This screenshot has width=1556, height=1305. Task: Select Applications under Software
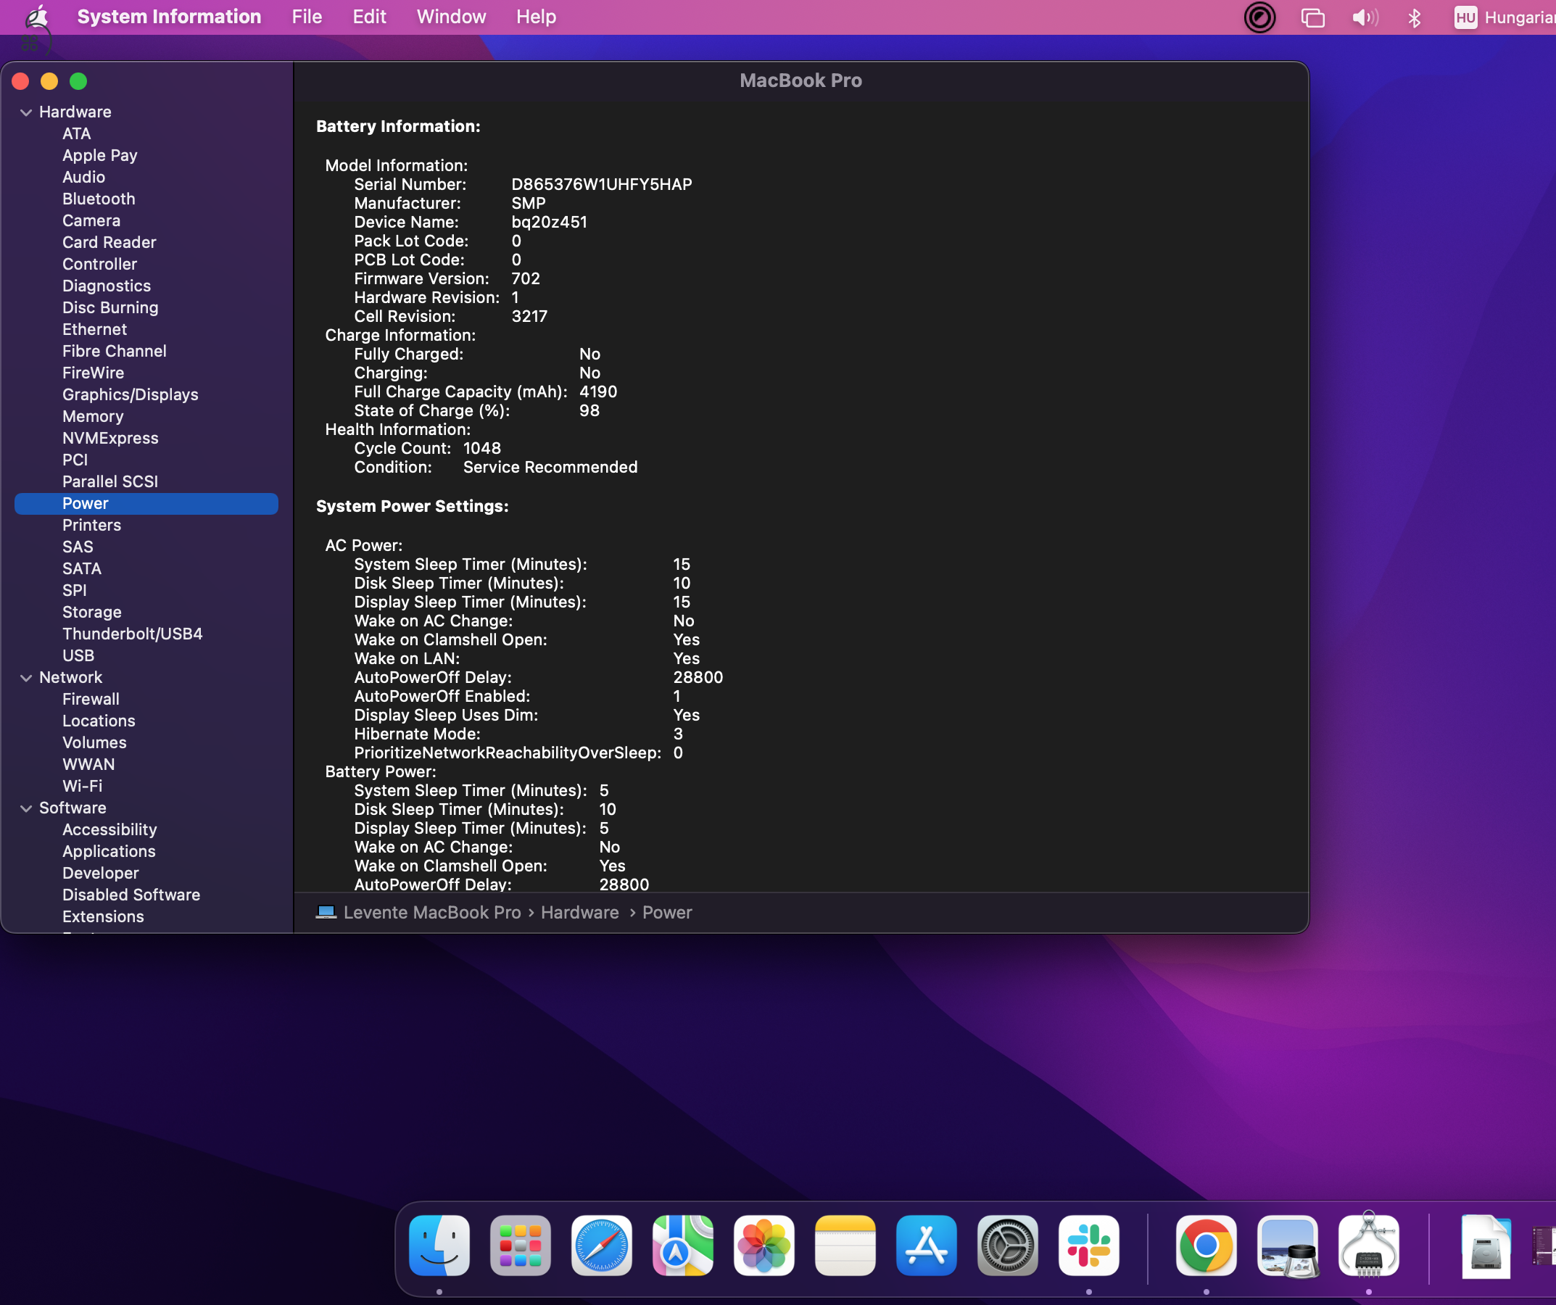(x=109, y=851)
